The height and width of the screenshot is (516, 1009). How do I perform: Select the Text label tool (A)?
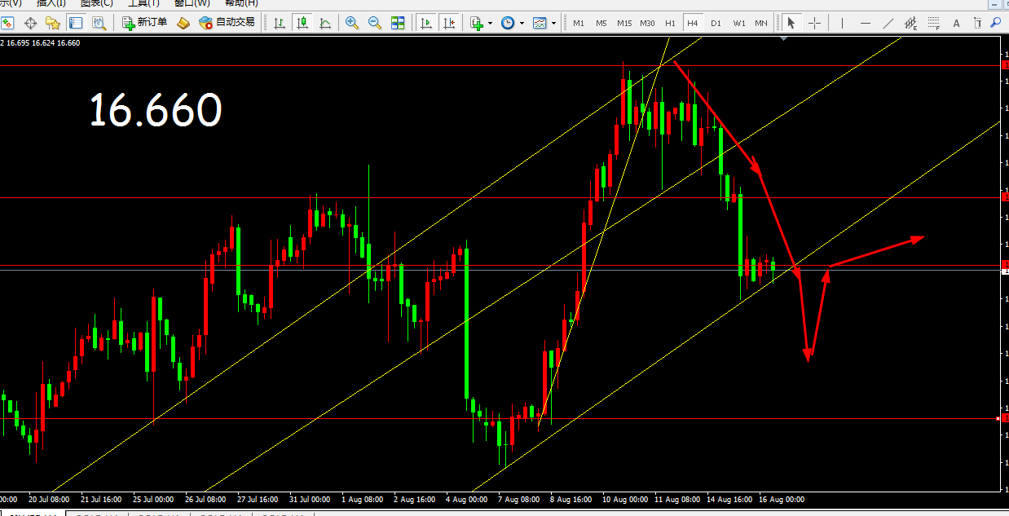pos(957,23)
